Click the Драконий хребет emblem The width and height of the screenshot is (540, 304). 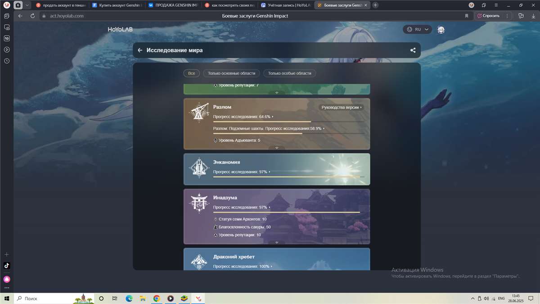pos(198,262)
